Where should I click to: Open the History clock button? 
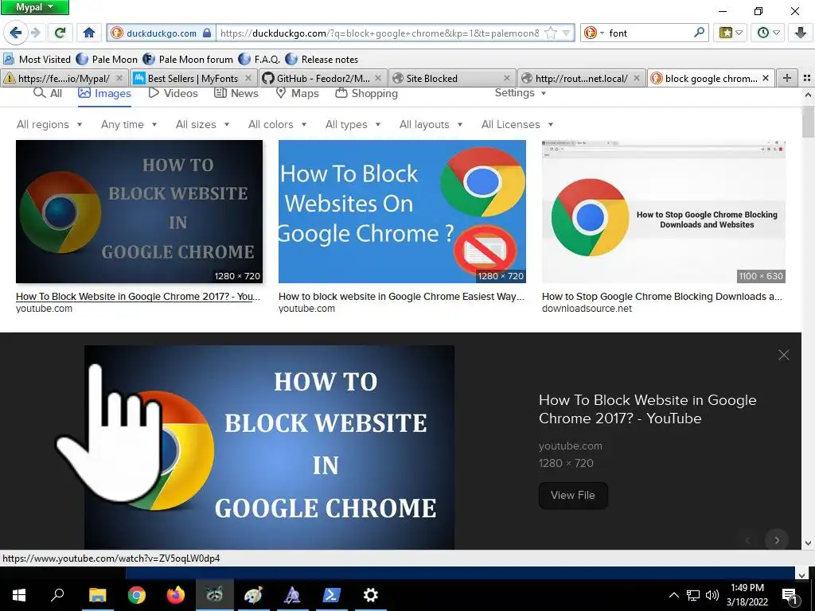tap(768, 33)
